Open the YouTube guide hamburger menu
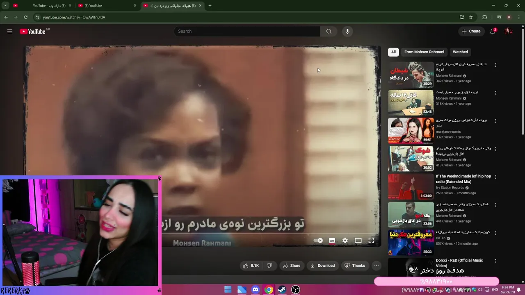This screenshot has height=295, width=525. (10, 31)
